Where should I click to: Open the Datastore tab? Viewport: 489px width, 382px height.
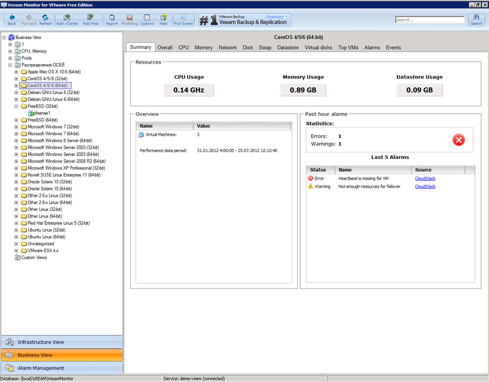click(288, 48)
